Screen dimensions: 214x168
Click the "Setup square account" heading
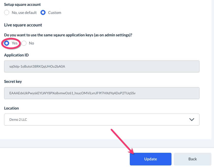(22, 5)
